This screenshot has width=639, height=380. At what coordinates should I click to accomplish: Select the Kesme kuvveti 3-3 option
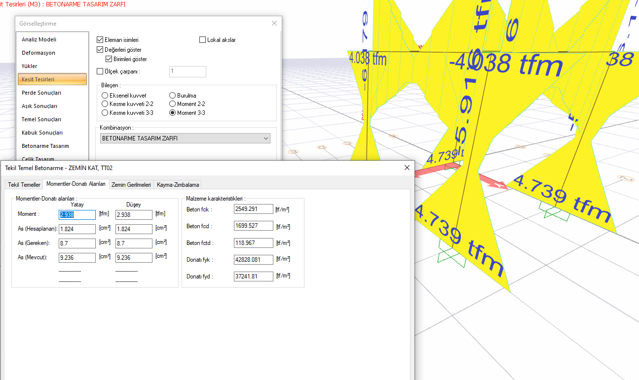point(105,113)
